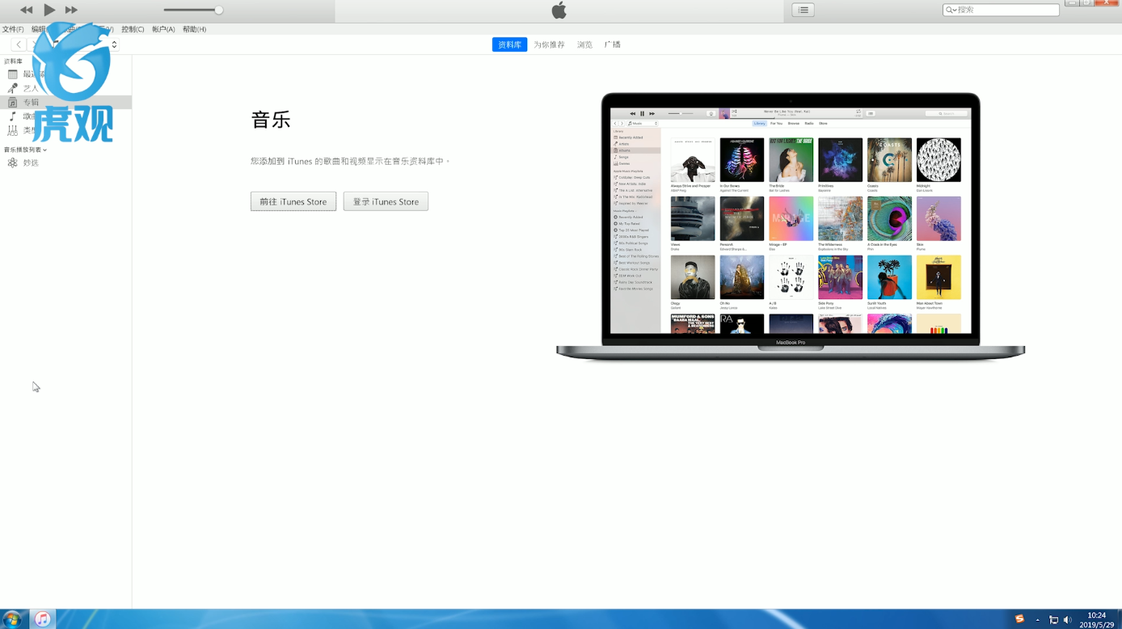Open the media type selector dropdown
Viewport: 1122px width, 629px height.
[x=114, y=44]
